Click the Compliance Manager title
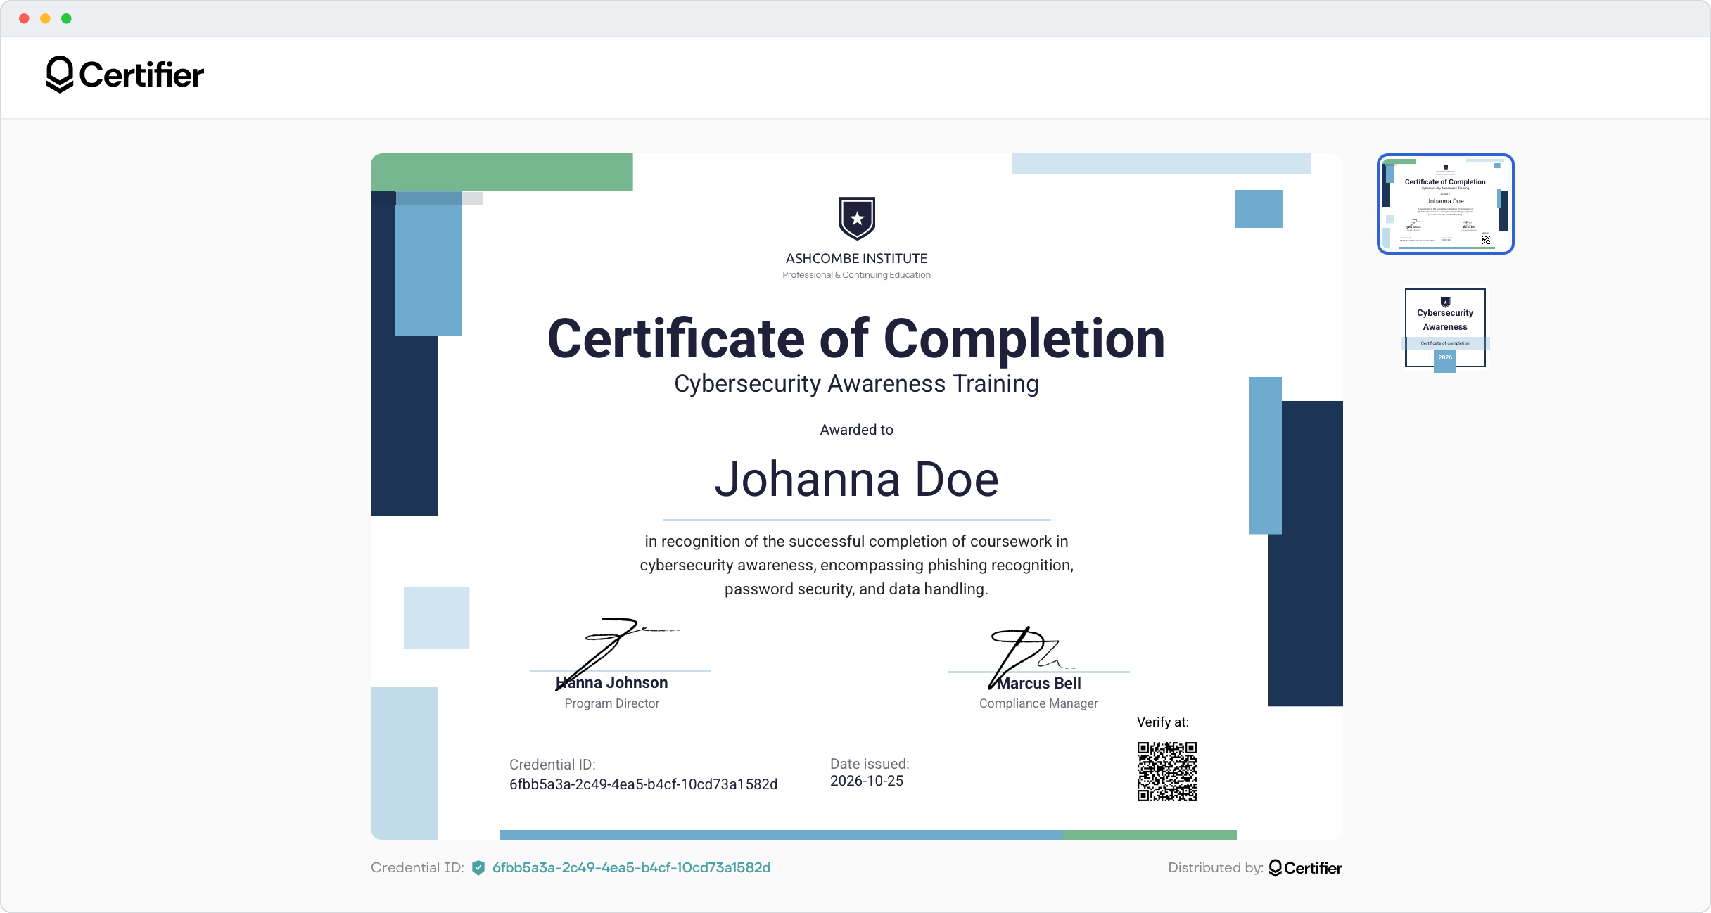This screenshot has width=1711, height=913. (x=1038, y=703)
